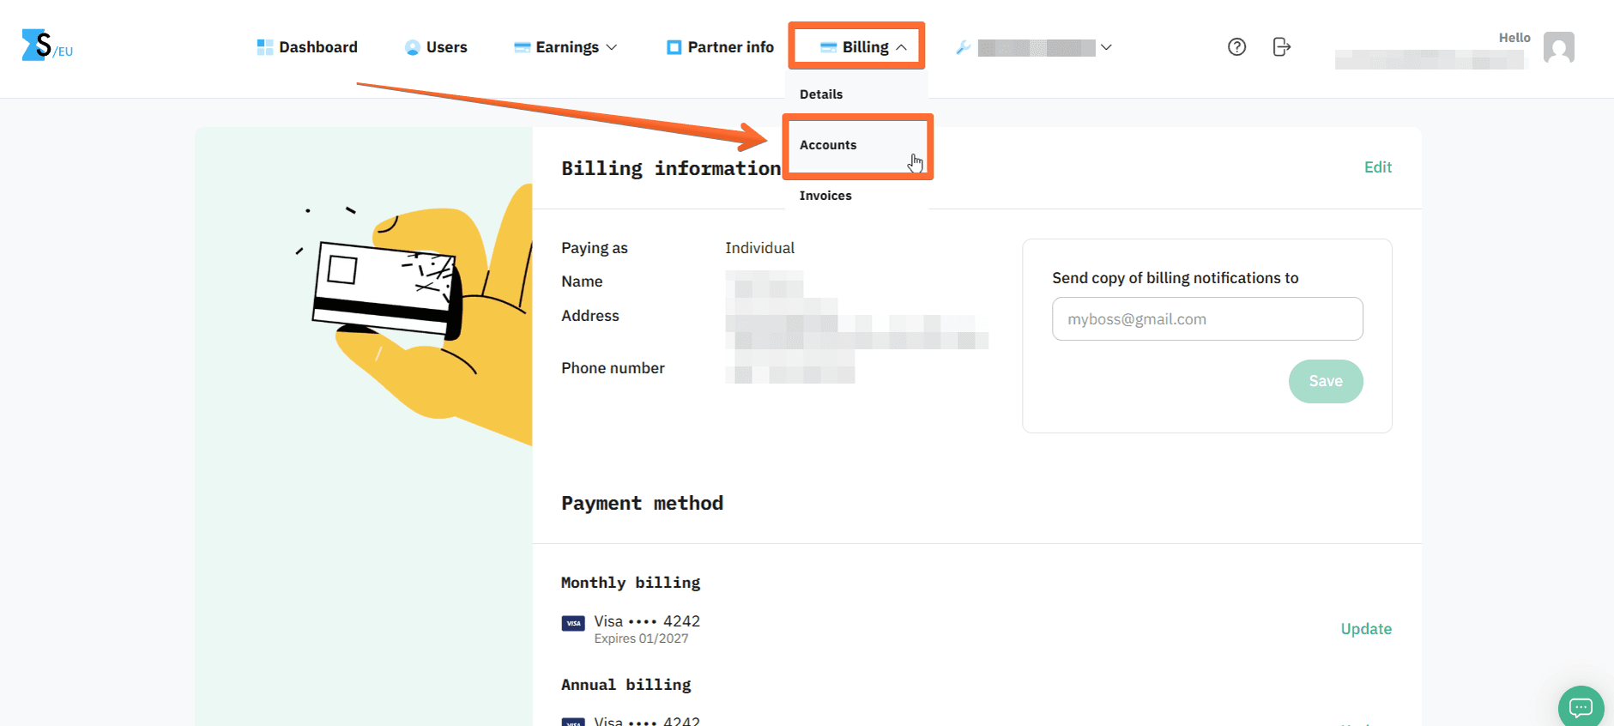Click the log out icon
This screenshot has width=1614, height=726.
point(1281,47)
